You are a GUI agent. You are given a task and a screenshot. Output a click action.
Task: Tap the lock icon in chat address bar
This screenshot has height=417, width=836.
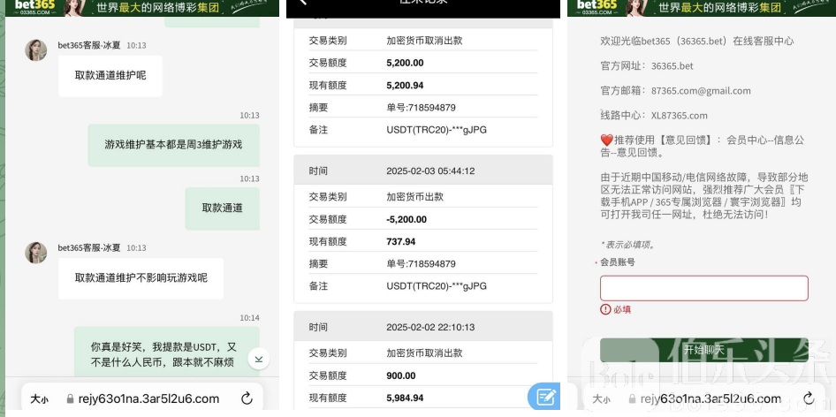[72, 399]
